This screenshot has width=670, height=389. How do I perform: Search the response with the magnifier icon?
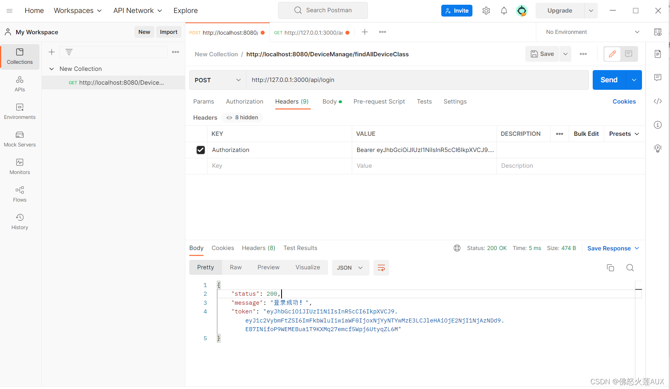630,267
